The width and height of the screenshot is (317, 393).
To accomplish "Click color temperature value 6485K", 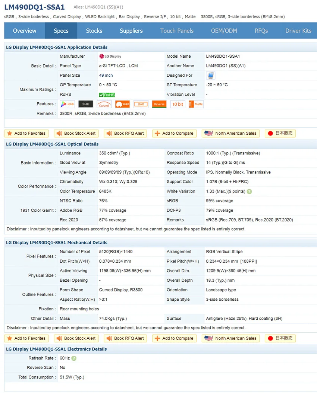I will (x=105, y=191).
